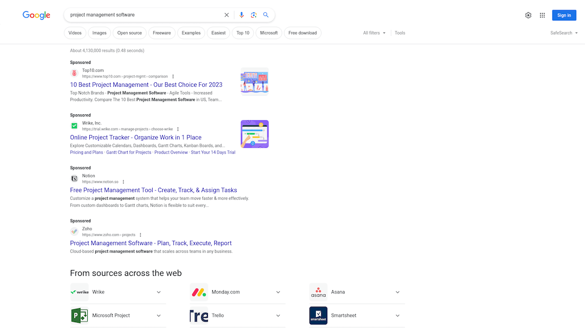This screenshot has height=329, width=585.
Task: Clear the search box with the X icon
Action: (227, 15)
